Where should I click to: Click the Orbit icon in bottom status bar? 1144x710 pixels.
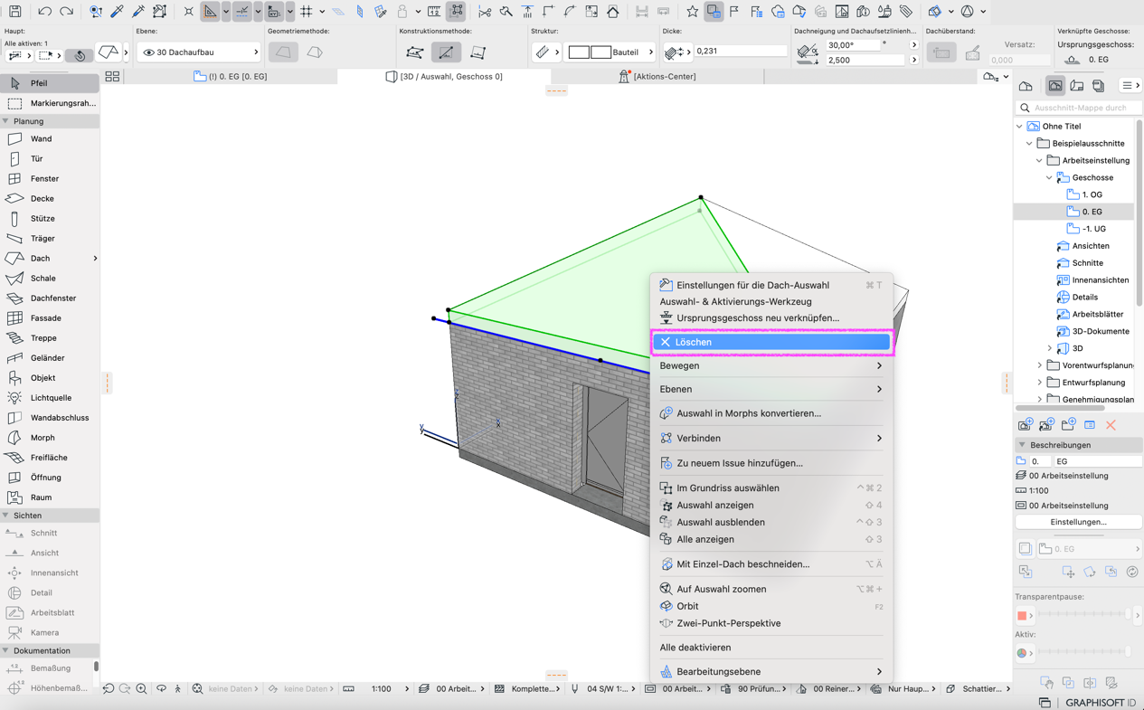point(162,689)
